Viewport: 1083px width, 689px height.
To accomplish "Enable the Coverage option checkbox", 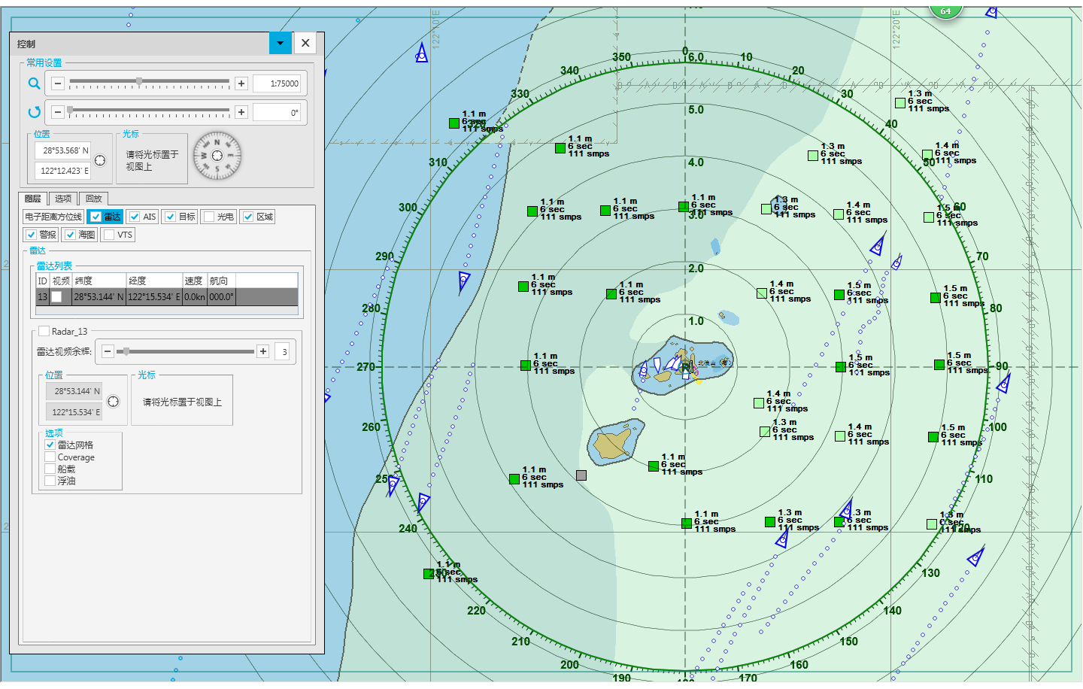I will click(50, 457).
